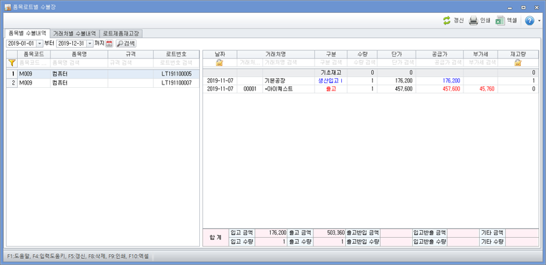Click the 갱신 refresh icon
Screen dimensions: 546x265
click(x=447, y=20)
